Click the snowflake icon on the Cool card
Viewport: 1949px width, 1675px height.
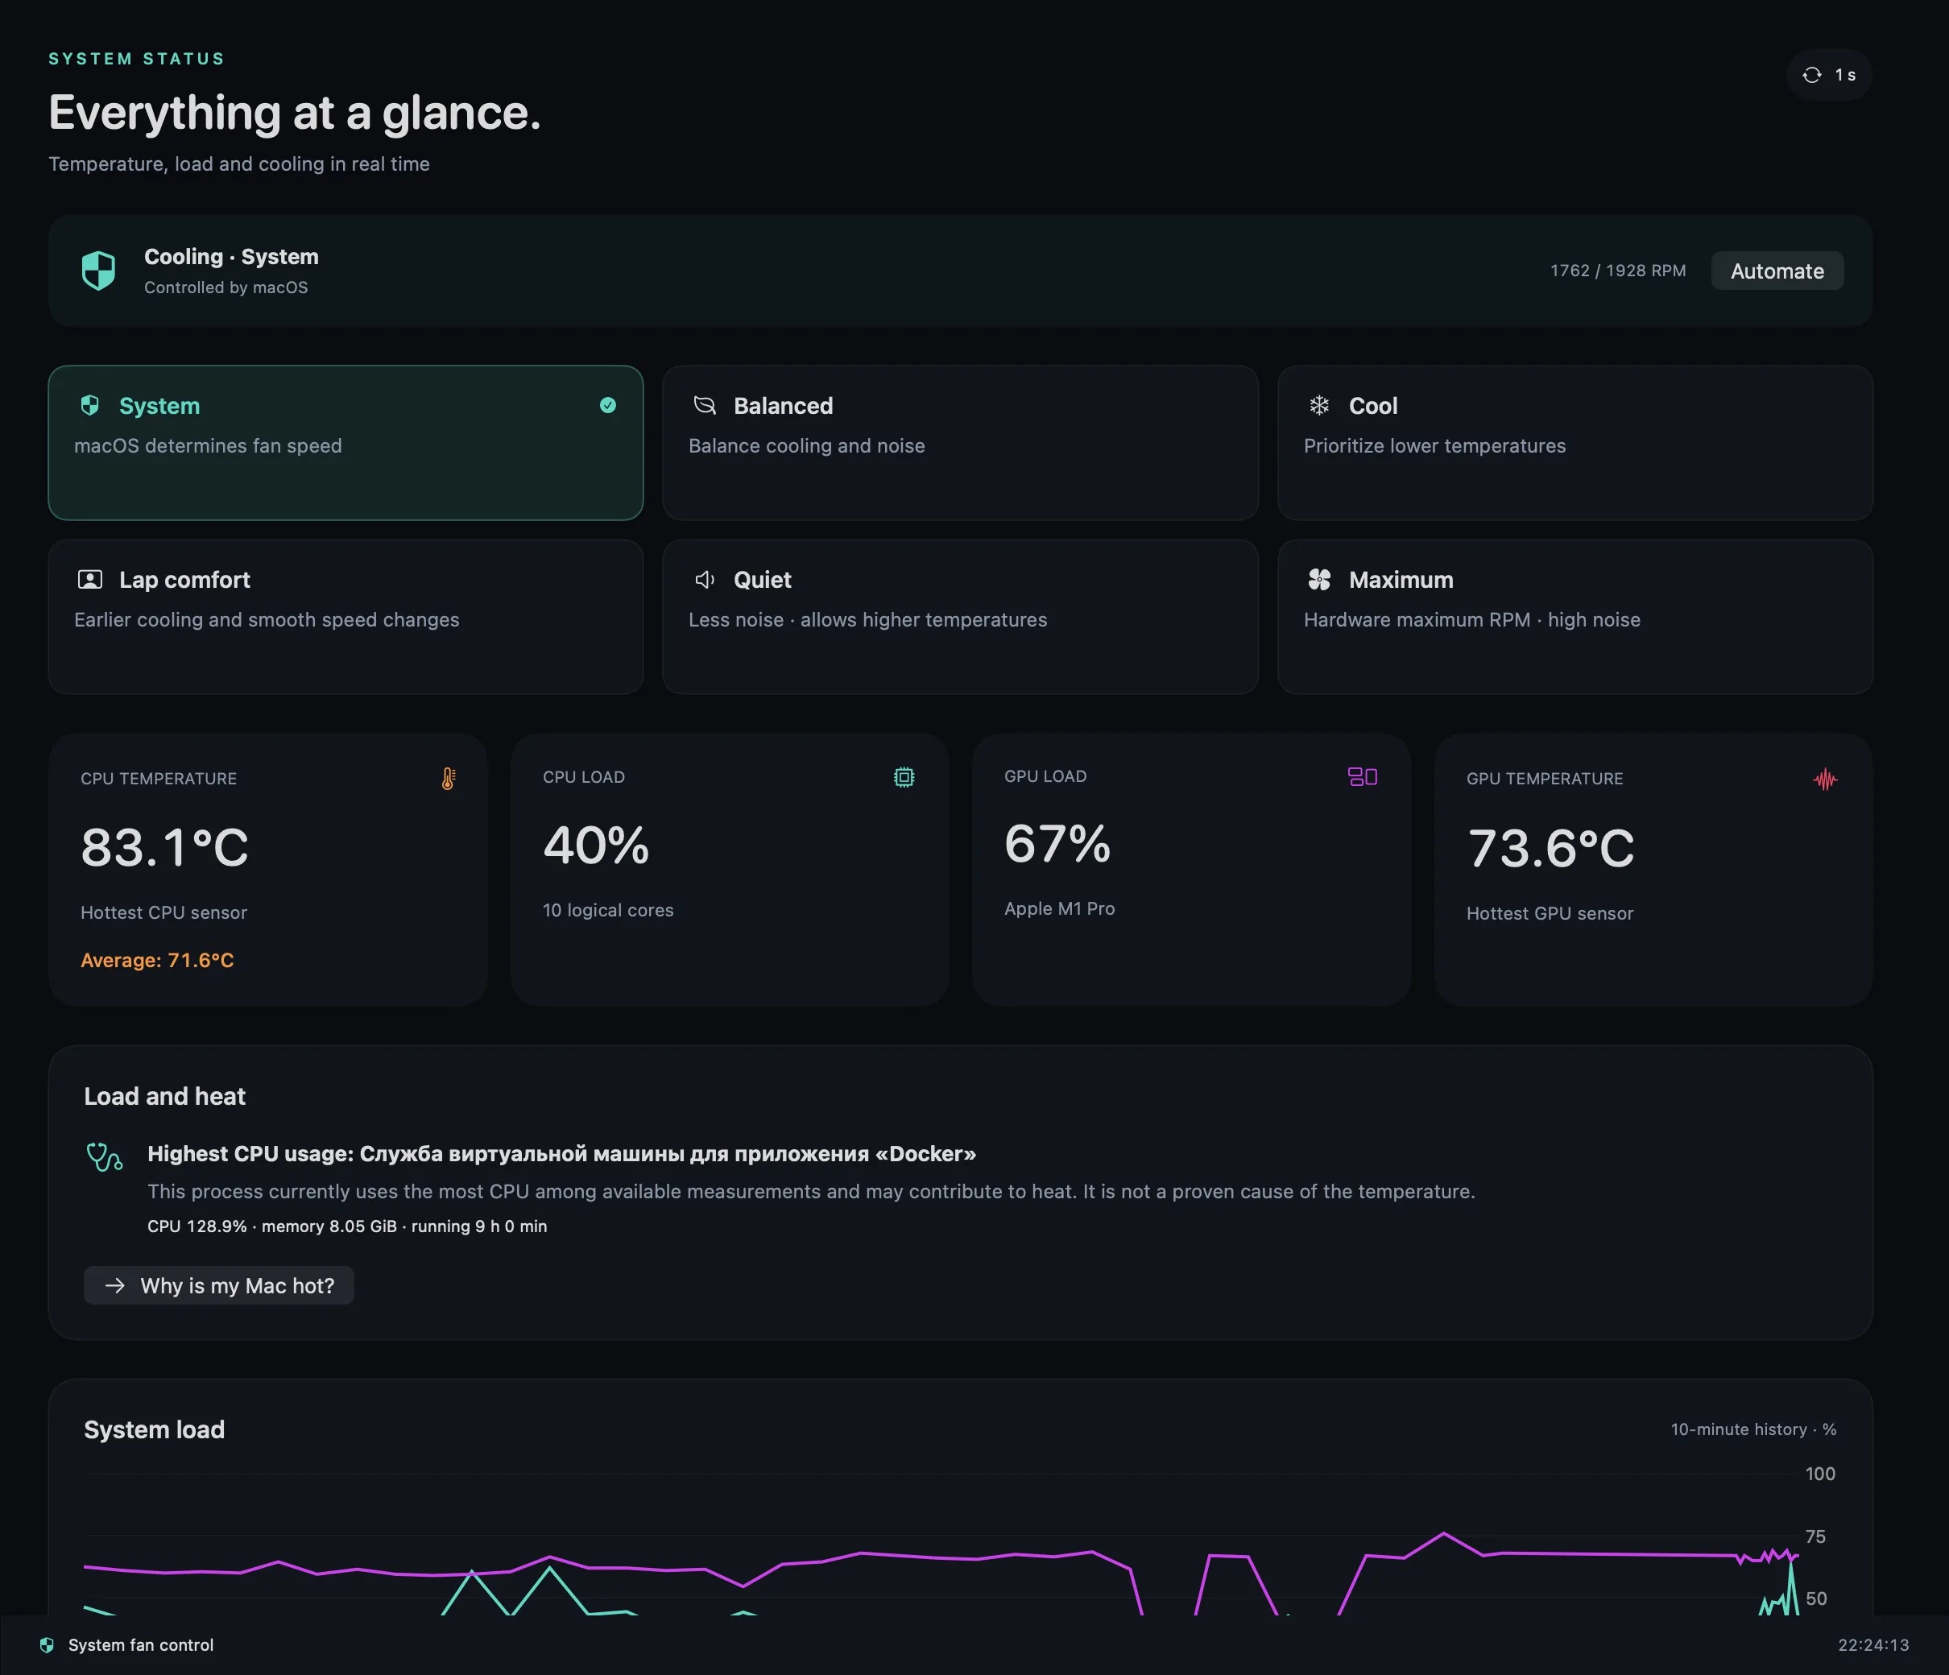coord(1318,405)
